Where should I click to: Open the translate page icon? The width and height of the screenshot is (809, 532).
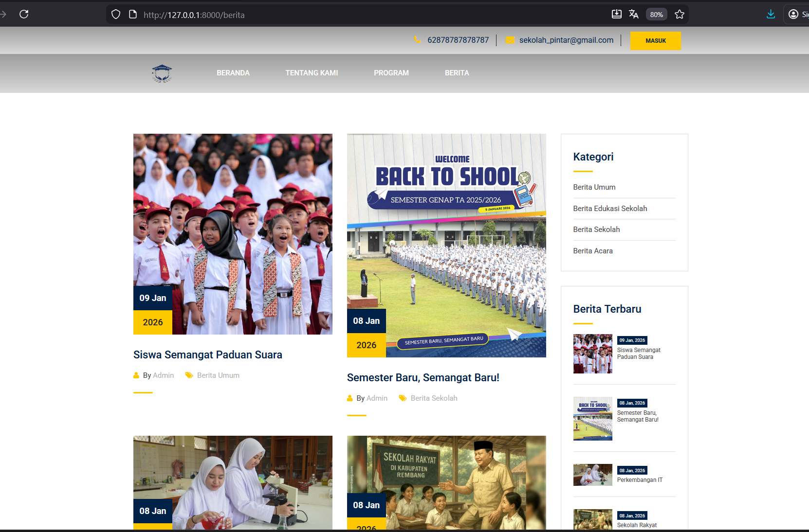coord(634,14)
